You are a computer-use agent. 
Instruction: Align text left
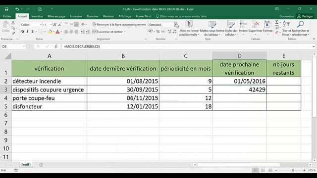66,32
